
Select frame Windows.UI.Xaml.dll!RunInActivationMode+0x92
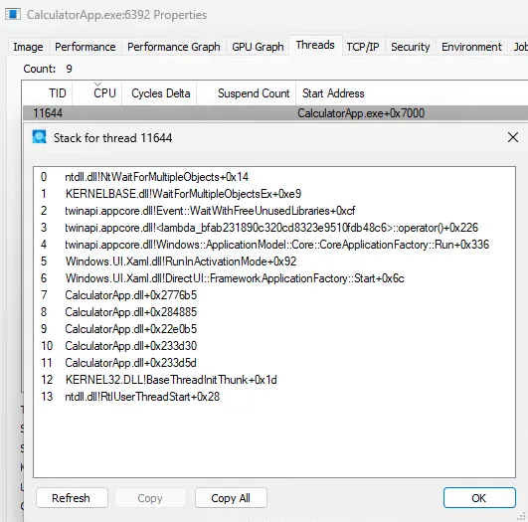[x=274, y=261]
